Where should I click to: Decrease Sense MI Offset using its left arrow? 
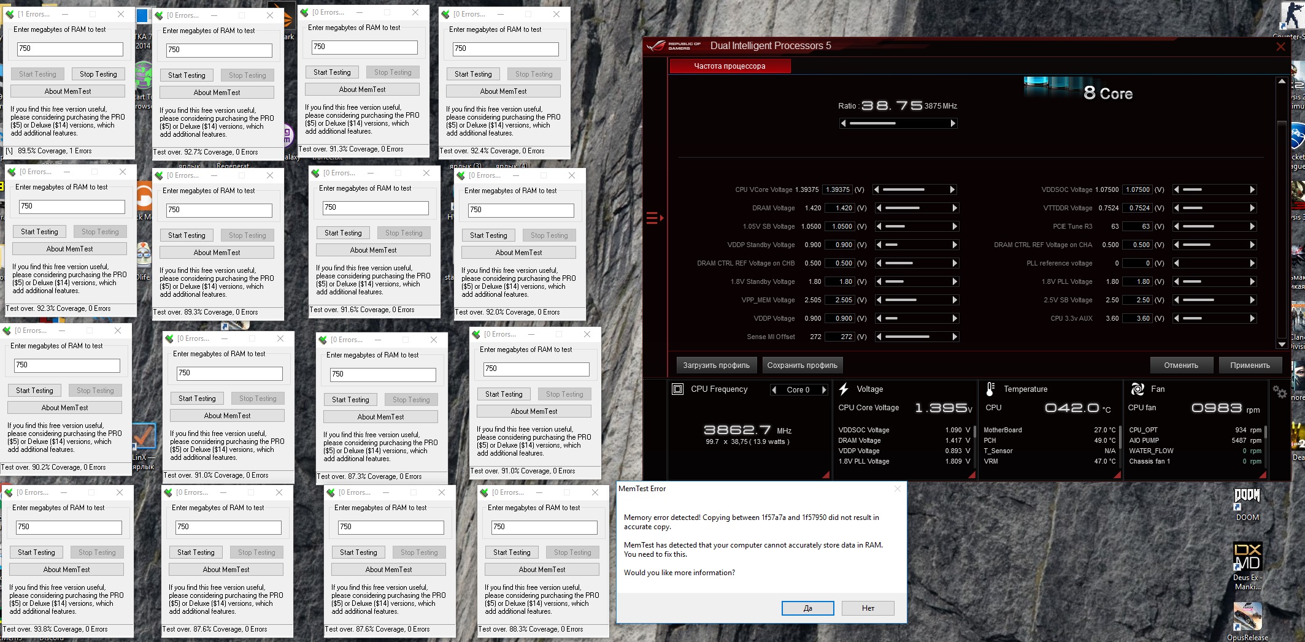click(x=879, y=337)
